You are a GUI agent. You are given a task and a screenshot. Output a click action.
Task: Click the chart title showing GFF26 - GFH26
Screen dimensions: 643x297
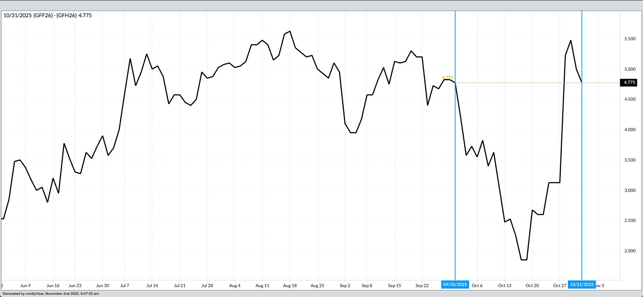point(48,15)
